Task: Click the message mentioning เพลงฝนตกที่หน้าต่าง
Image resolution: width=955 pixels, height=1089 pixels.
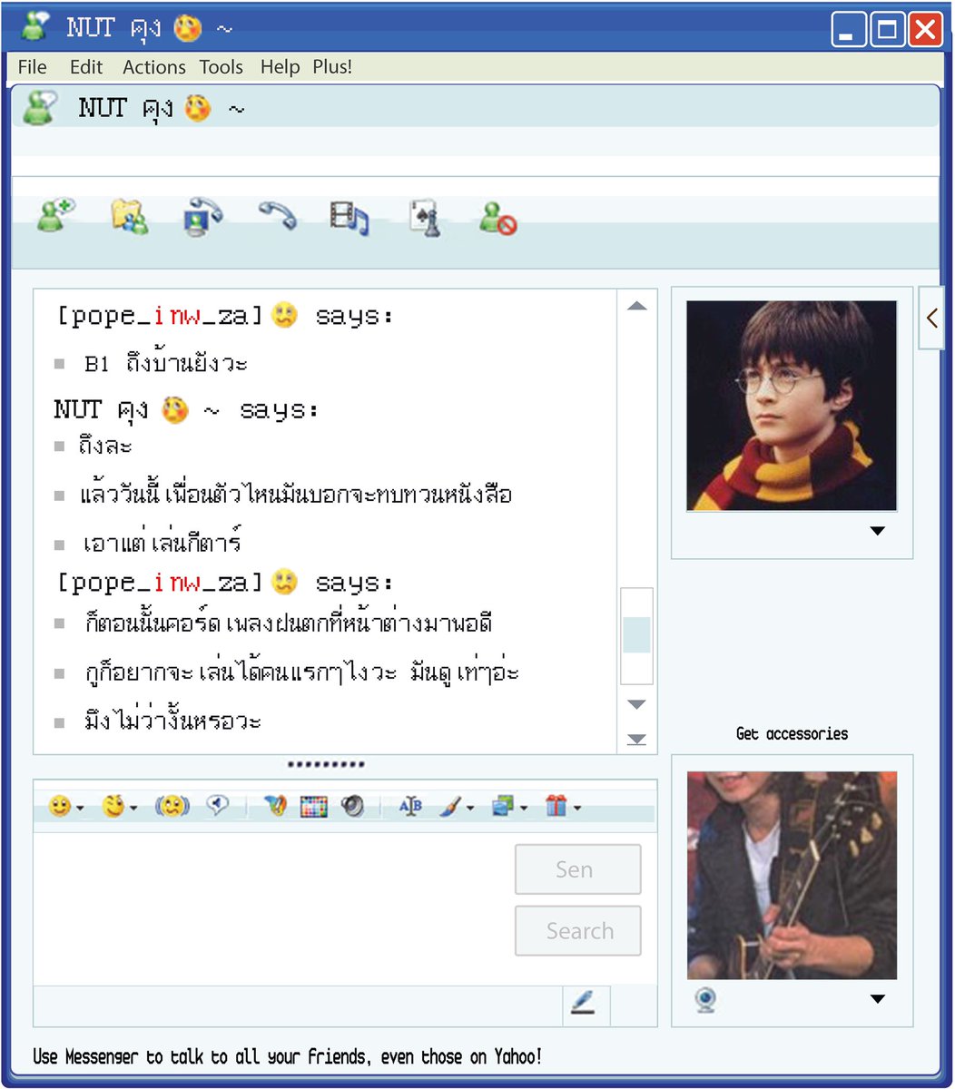Action: [x=289, y=623]
